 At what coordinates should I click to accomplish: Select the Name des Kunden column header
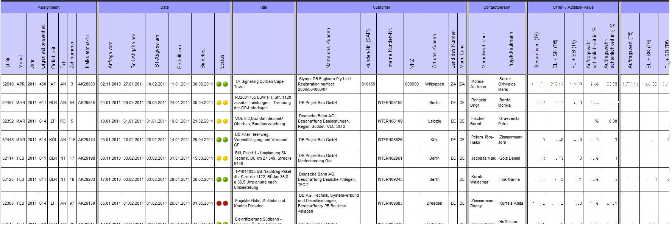click(328, 44)
